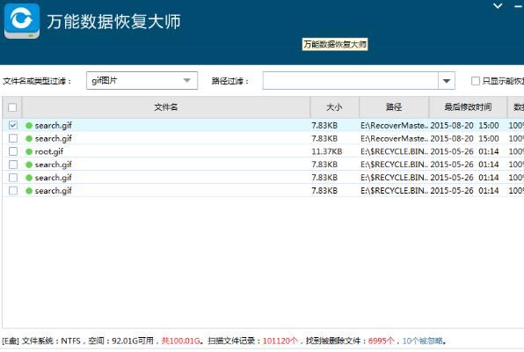Screen dimensions: 524x352
Task: Click the 6995个 deleted files count
Action: tap(382, 341)
